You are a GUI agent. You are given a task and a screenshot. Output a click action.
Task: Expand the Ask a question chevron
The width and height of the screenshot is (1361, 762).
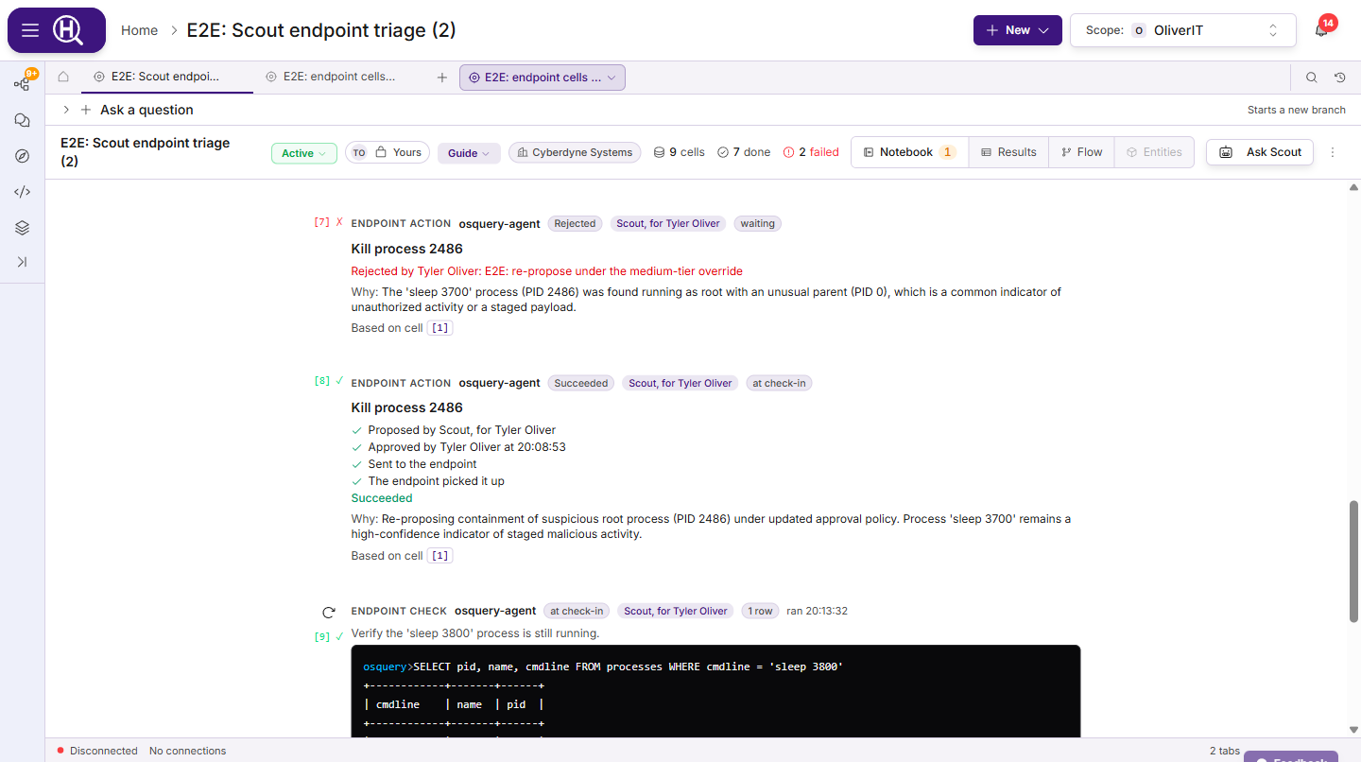tap(66, 110)
